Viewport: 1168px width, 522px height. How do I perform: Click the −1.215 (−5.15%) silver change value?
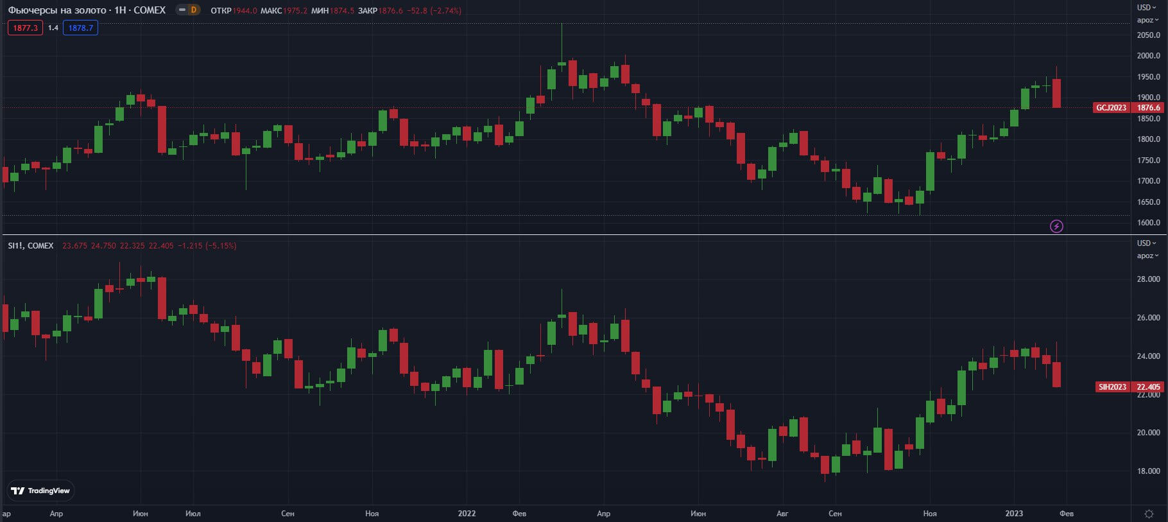(207, 246)
